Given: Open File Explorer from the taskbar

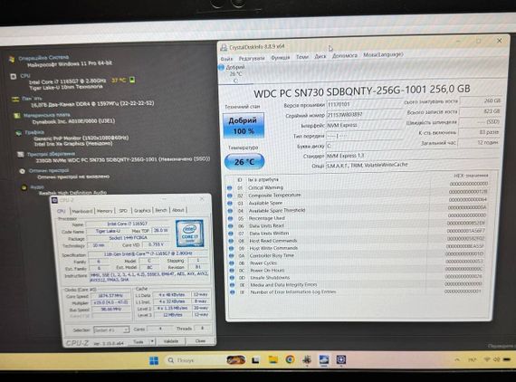Looking at the screenshot, I should pyautogui.click(x=272, y=359).
